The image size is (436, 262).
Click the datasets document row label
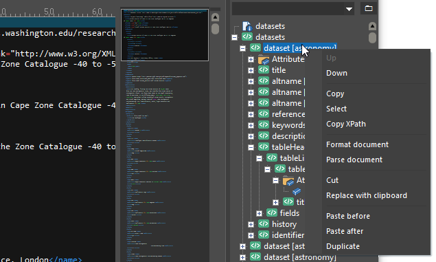(x=271, y=26)
